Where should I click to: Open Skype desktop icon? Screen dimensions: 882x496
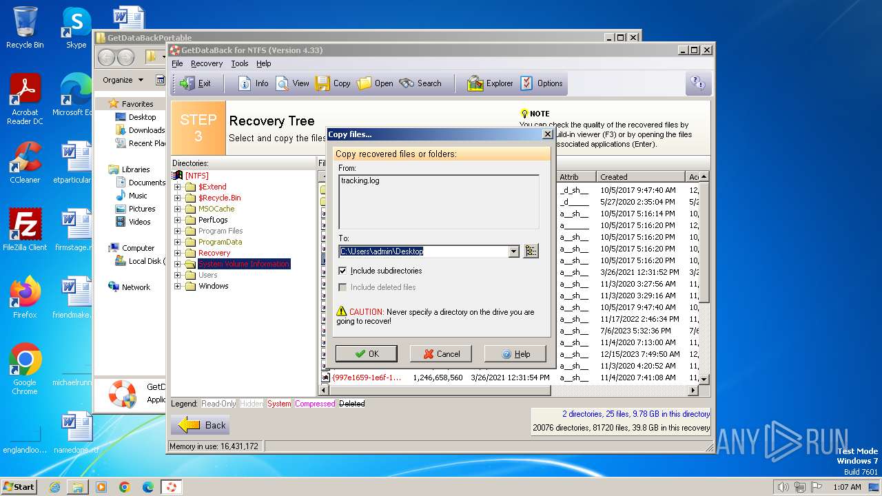76,28
